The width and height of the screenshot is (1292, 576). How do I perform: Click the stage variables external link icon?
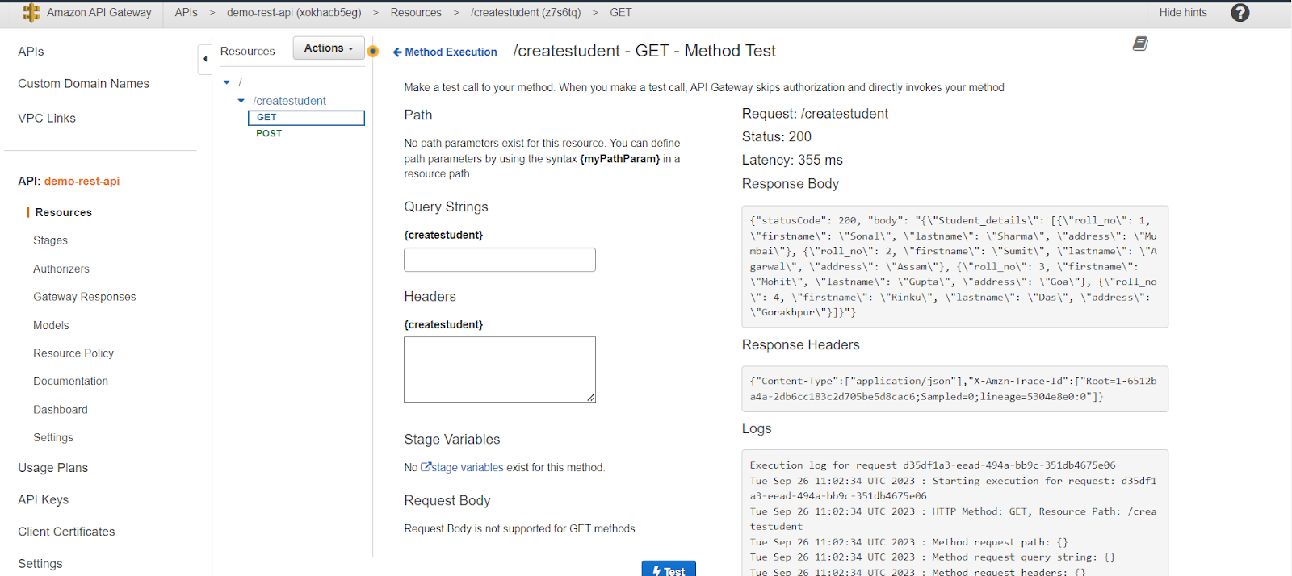click(x=426, y=467)
